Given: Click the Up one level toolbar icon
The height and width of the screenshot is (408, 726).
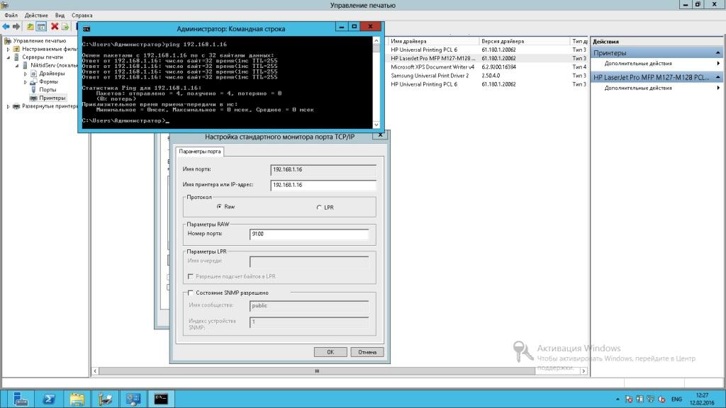Looking at the screenshot, I should pyautogui.click(x=30, y=26).
